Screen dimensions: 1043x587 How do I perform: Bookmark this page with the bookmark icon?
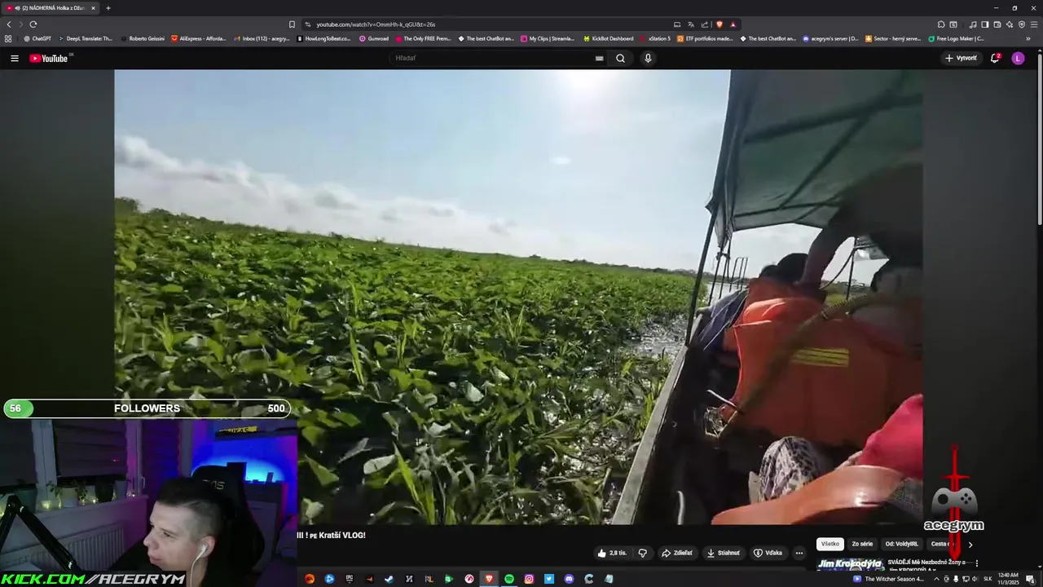point(292,24)
